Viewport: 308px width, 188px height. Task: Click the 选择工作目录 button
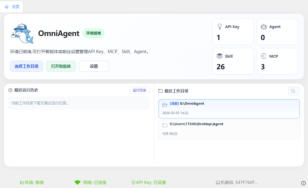tap(27, 66)
